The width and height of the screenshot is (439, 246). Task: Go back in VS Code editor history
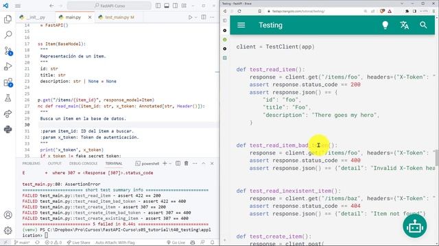(x=51, y=5)
